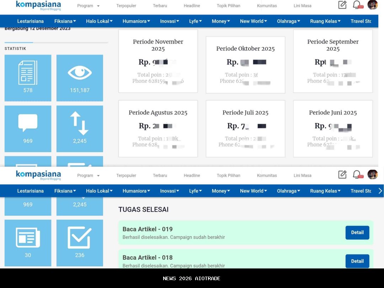This screenshot has width=384, height=288.
Task: Click Detail for Baca Artikel - 018
Action: (x=357, y=261)
